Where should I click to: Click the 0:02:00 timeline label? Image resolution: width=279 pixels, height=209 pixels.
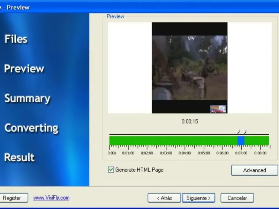pyautogui.click(x=147, y=153)
